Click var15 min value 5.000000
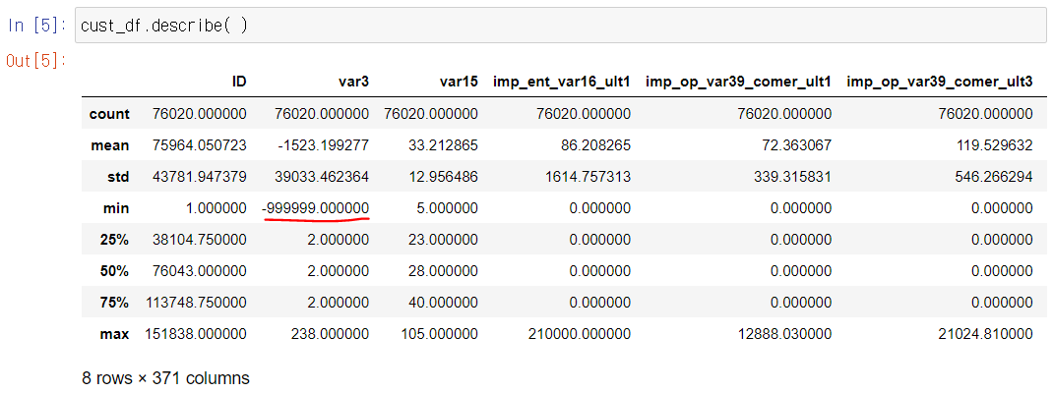 pyautogui.click(x=449, y=208)
